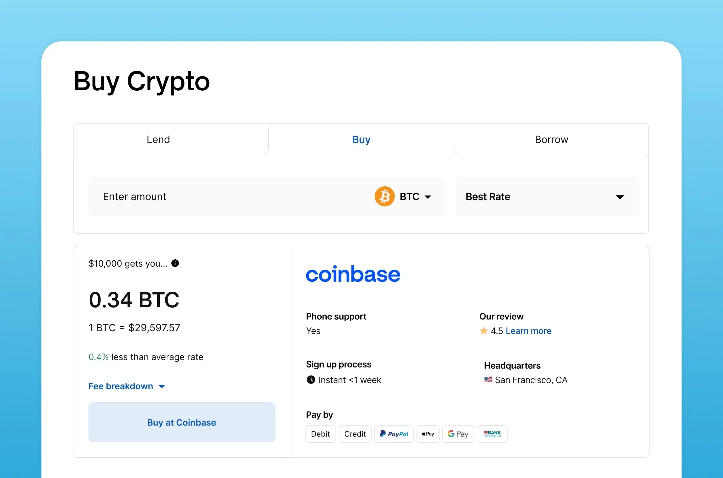This screenshot has width=723, height=478.
Task: Click the orange Bitcoin logo icon
Action: [384, 196]
